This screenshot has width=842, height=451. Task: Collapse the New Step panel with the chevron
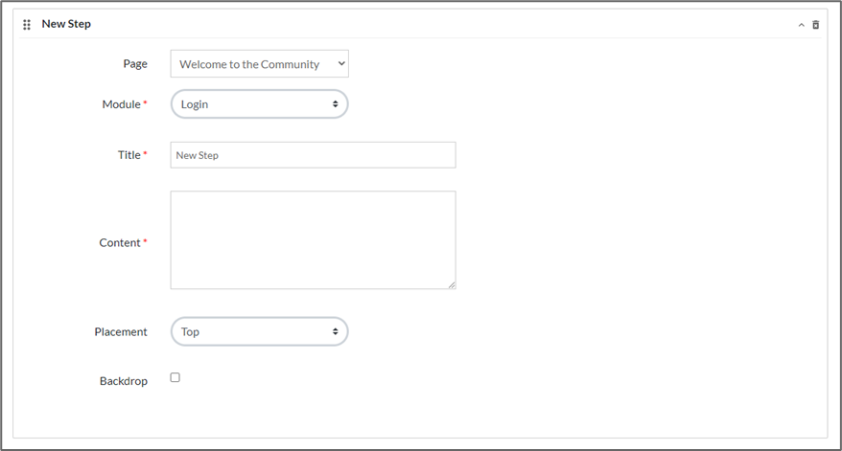point(802,25)
